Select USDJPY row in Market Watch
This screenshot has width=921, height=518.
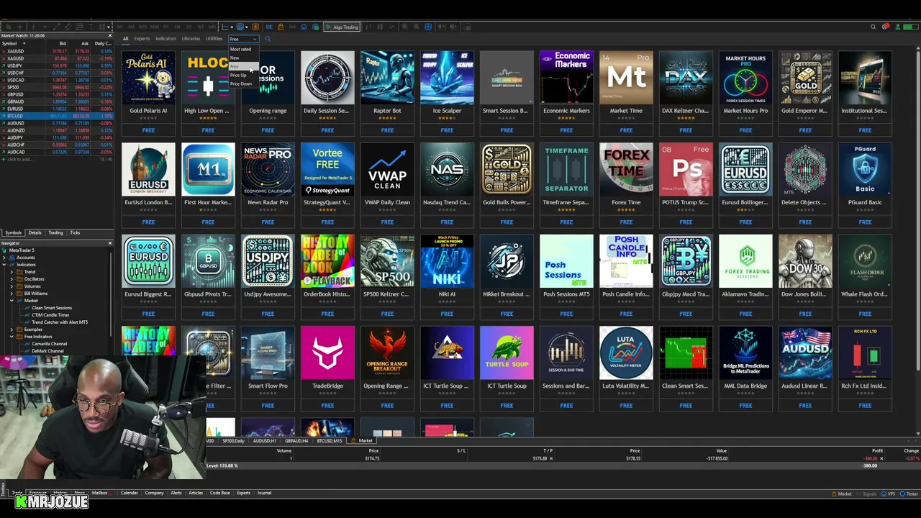(x=57, y=65)
